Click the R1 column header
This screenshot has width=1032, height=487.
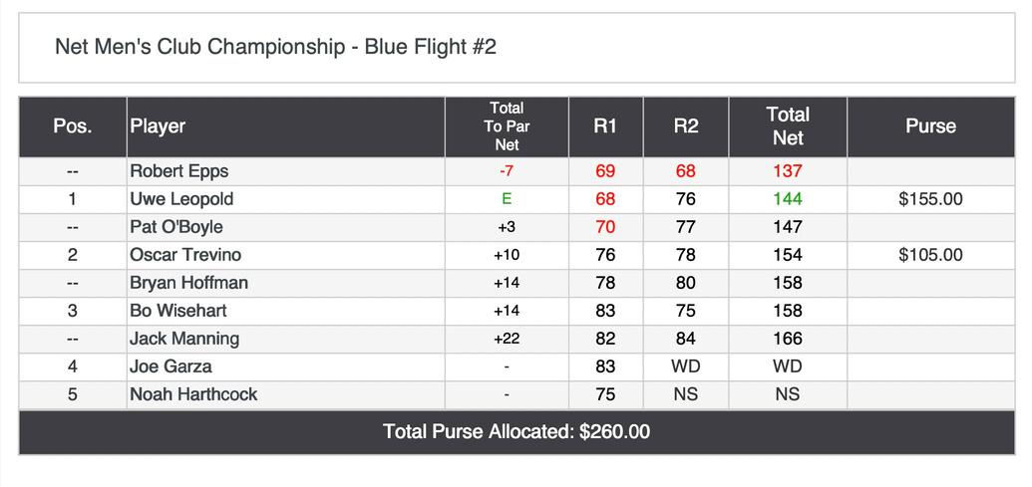pos(605,126)
